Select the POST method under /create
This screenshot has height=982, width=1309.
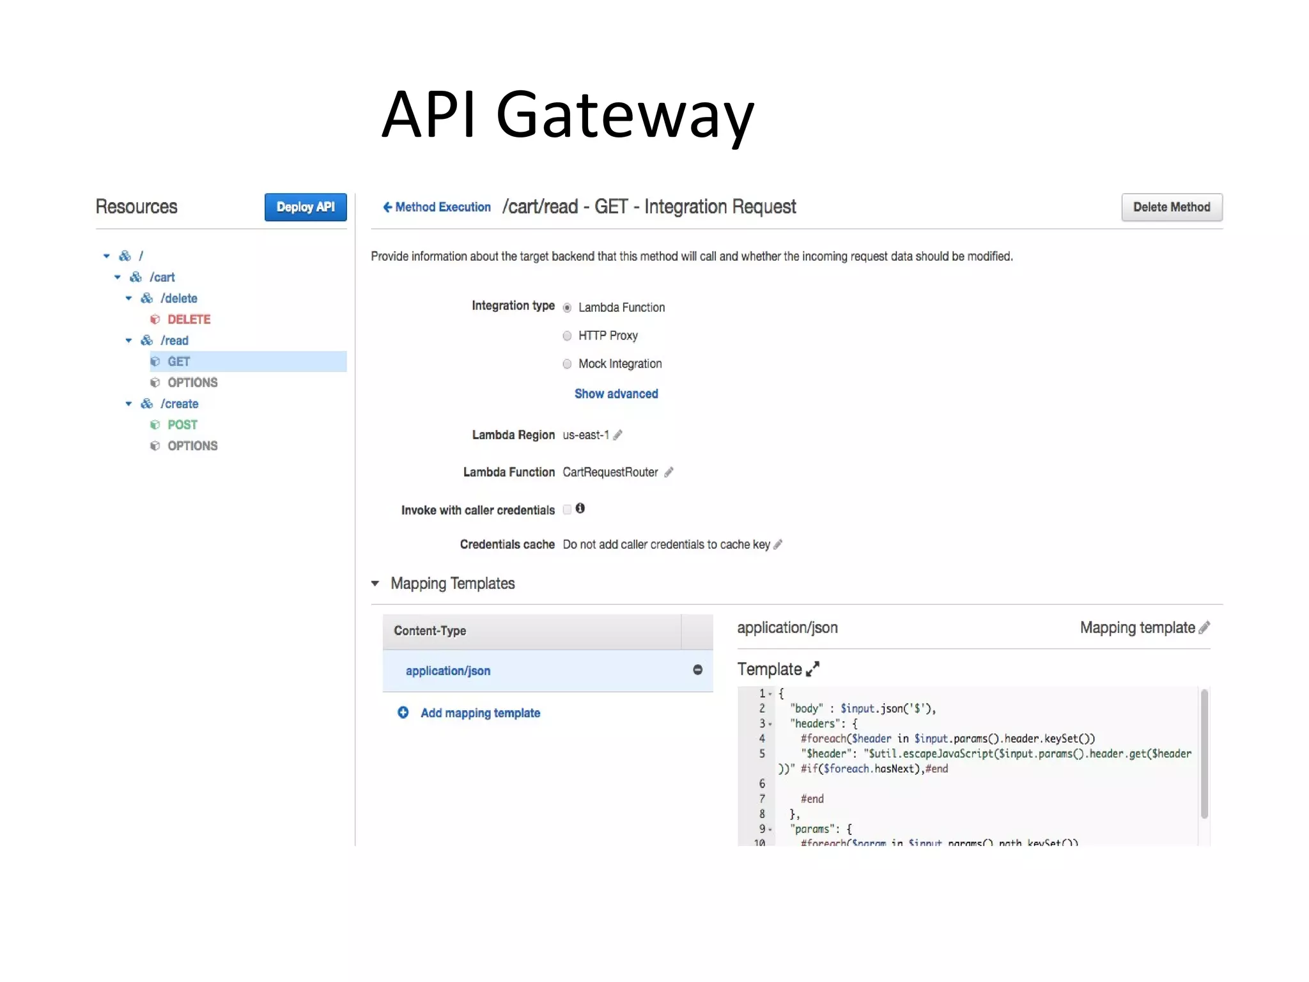click(182, 425)
